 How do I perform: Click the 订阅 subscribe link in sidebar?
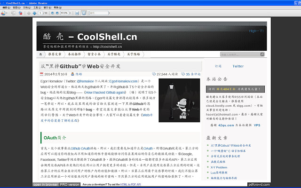point(218,66)
